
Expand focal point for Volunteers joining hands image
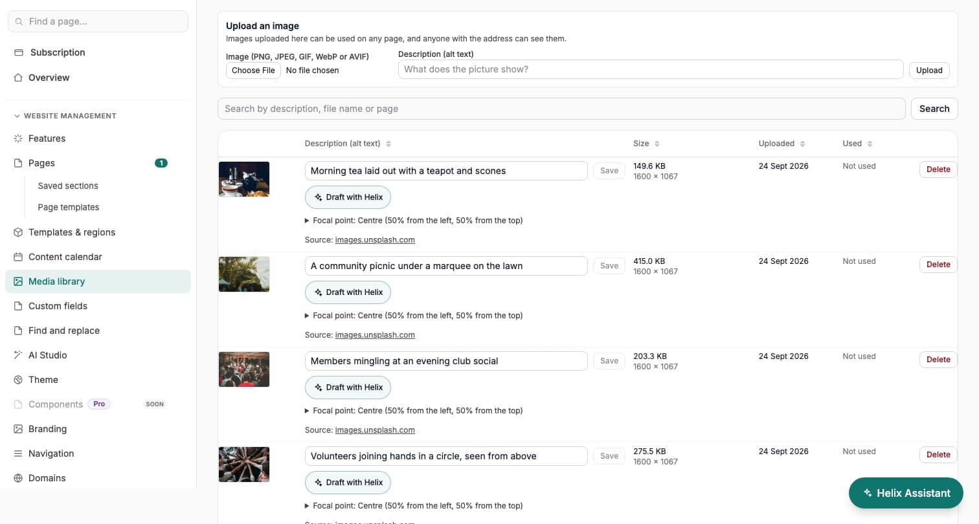(x=414, y=506)
